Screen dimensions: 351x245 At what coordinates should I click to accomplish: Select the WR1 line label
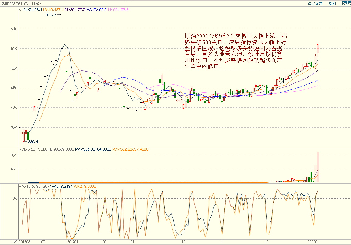(x=61, y=186)
